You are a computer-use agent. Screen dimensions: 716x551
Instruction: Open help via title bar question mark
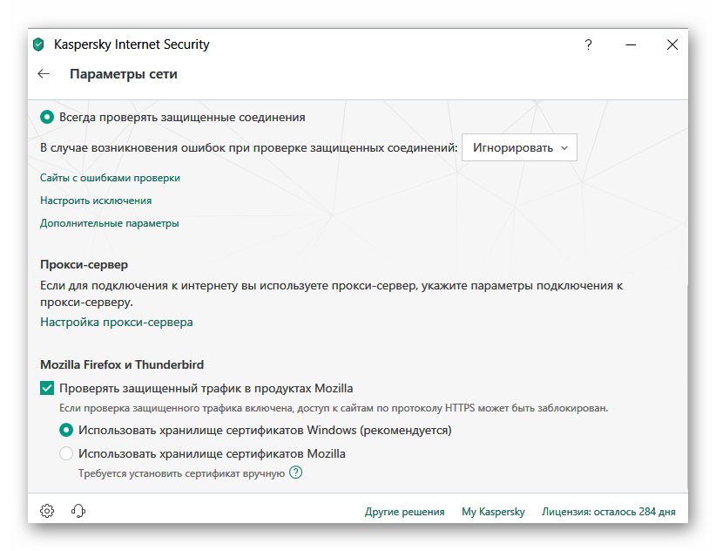coord(589,44)
